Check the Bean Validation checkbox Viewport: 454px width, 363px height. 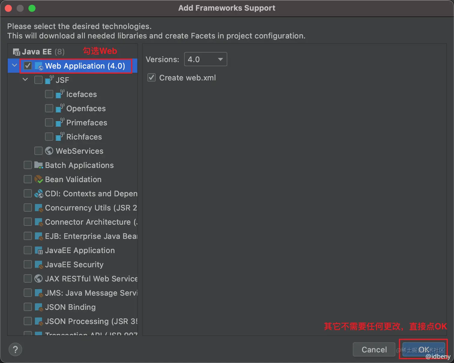[x=28, y=179]
